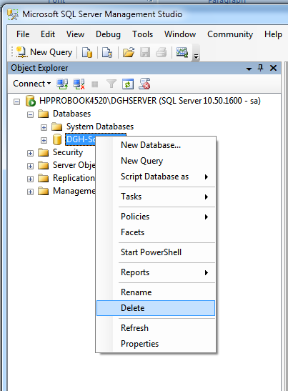Open the Community menu
Viewport: 288px width, 391px height.
tap(230, 34)
